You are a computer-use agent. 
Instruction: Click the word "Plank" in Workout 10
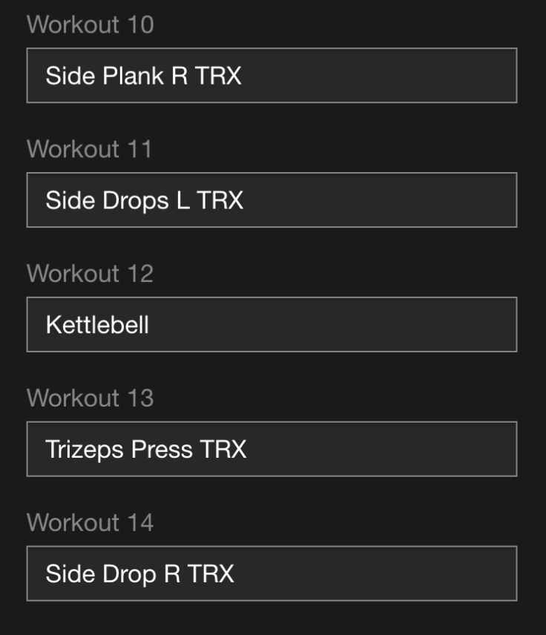tap(132, 76)
